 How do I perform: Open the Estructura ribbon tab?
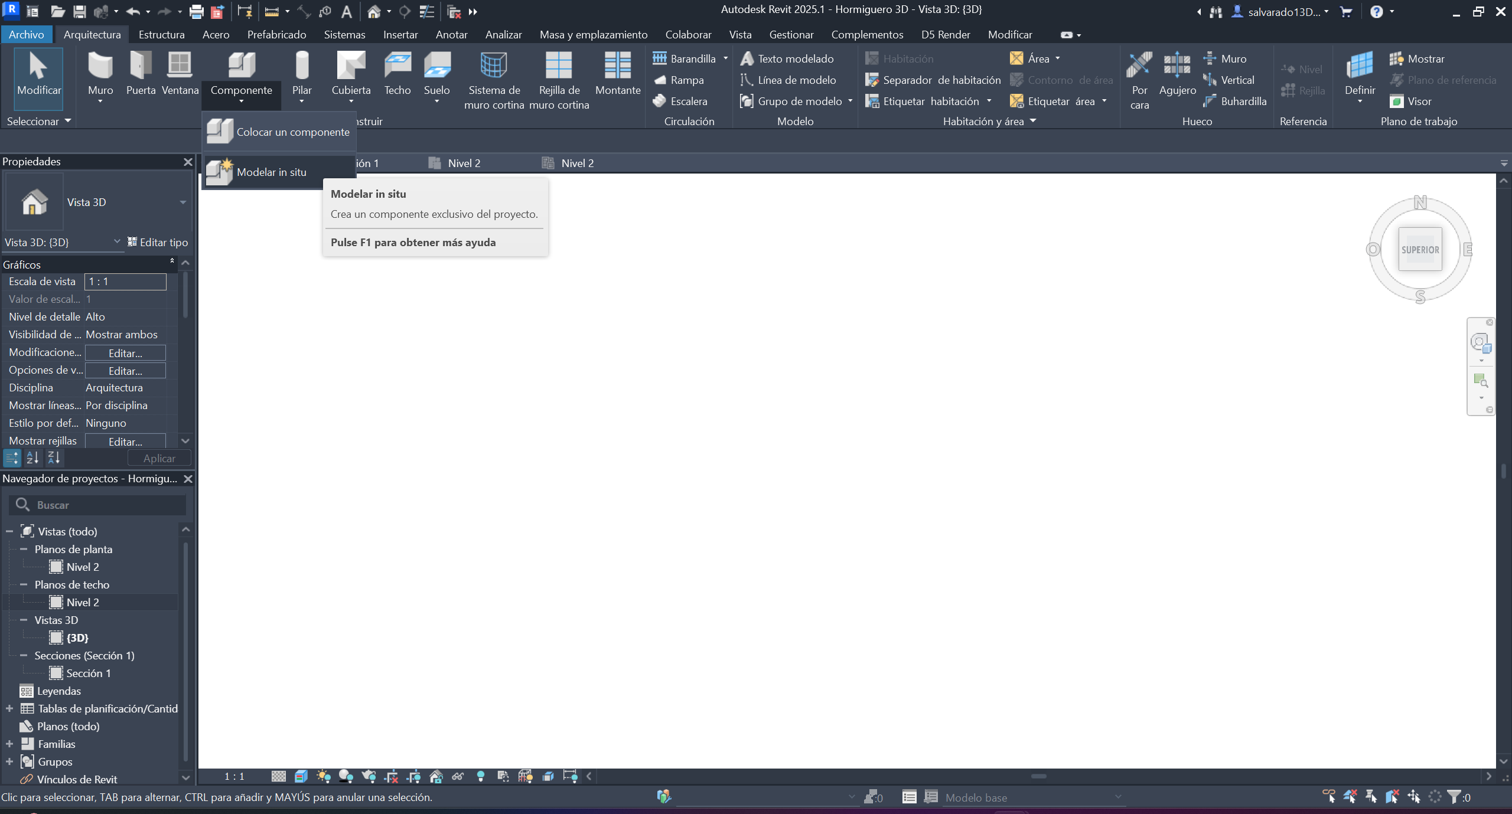[161, 34]
